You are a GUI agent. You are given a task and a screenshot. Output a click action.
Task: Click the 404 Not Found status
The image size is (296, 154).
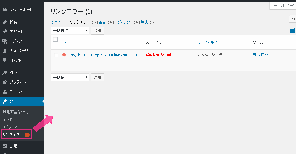(158, 55)
